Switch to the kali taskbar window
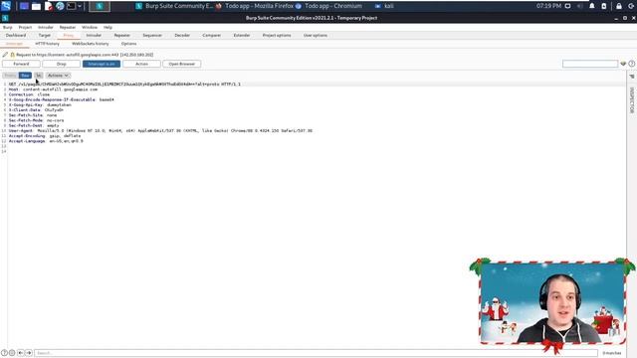The height and width of the screenshot is (358, 637). tap(384, 6)
